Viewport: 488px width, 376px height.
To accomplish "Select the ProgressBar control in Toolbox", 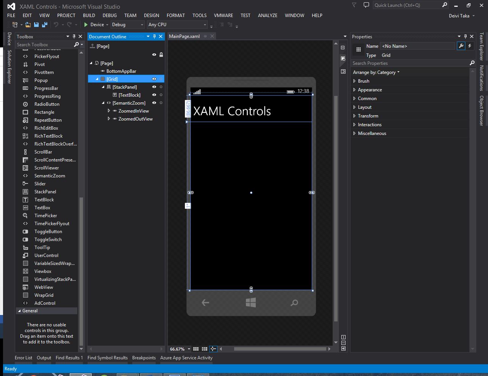I will [x=46, y=88].
